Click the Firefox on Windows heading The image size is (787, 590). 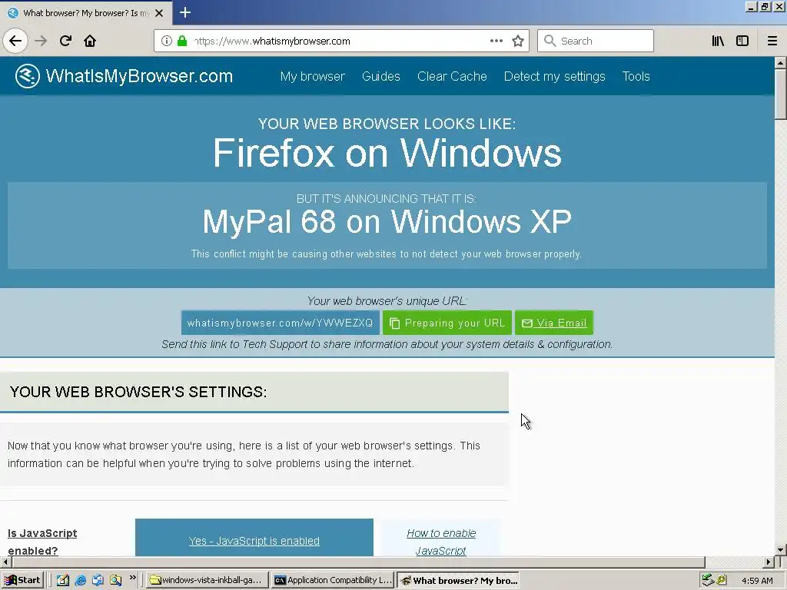click(x=387, y=153)
